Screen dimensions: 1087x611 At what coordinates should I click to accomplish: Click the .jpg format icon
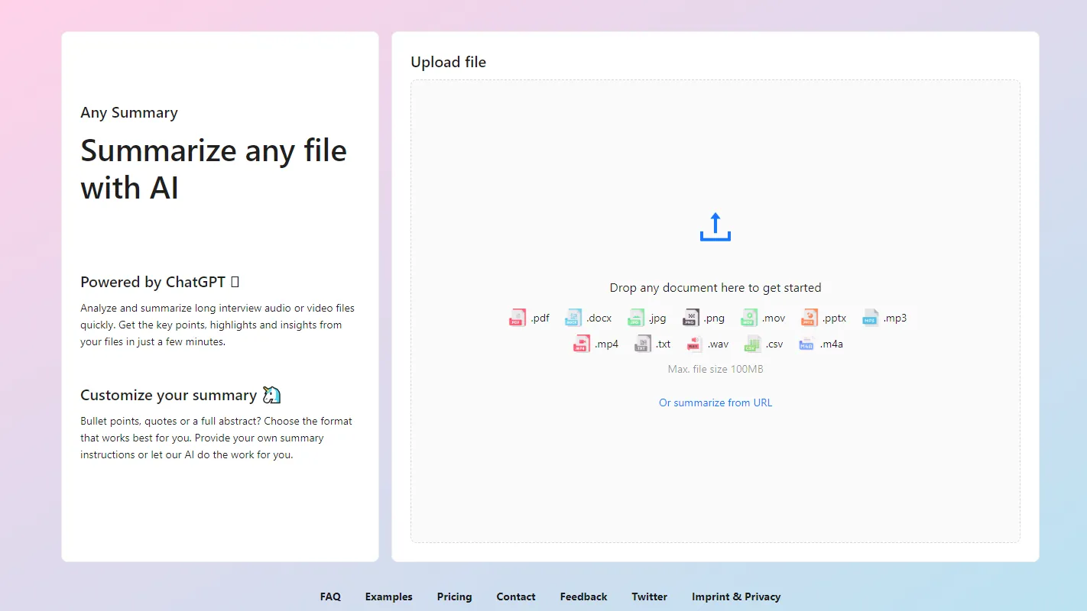635,317
